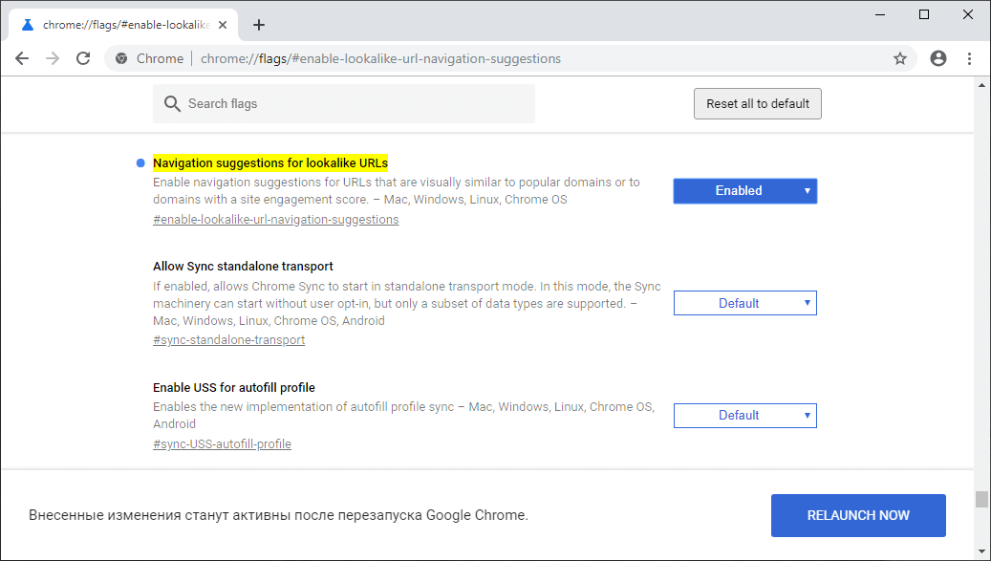Open Chrome's three-dot customize menu
This screenshot has width=991, height=561.
pyautogui.click(x=970, y=58)
